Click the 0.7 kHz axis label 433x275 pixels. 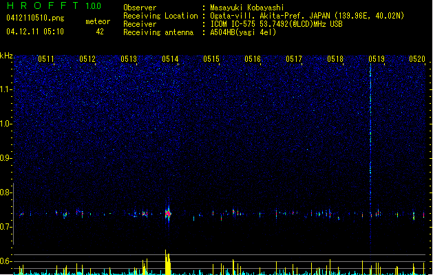click(6, 227)
